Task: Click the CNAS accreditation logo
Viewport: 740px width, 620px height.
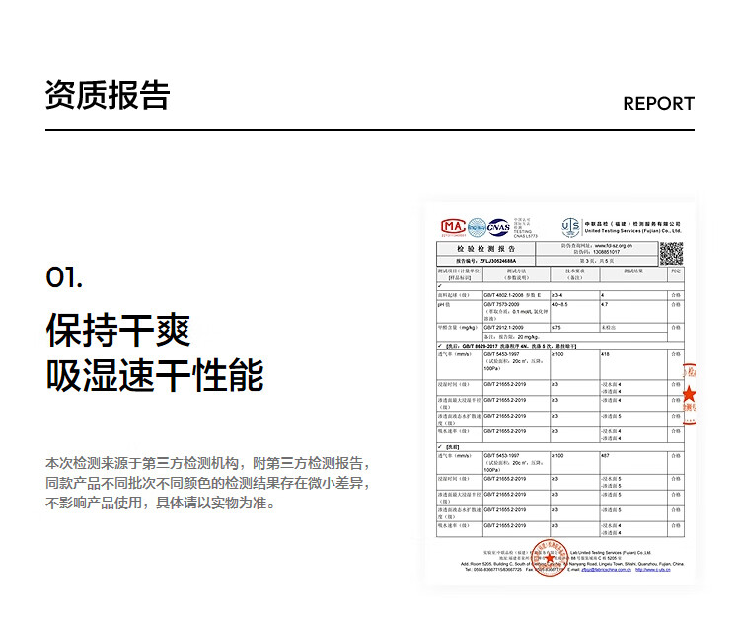Action: (498, 228)
